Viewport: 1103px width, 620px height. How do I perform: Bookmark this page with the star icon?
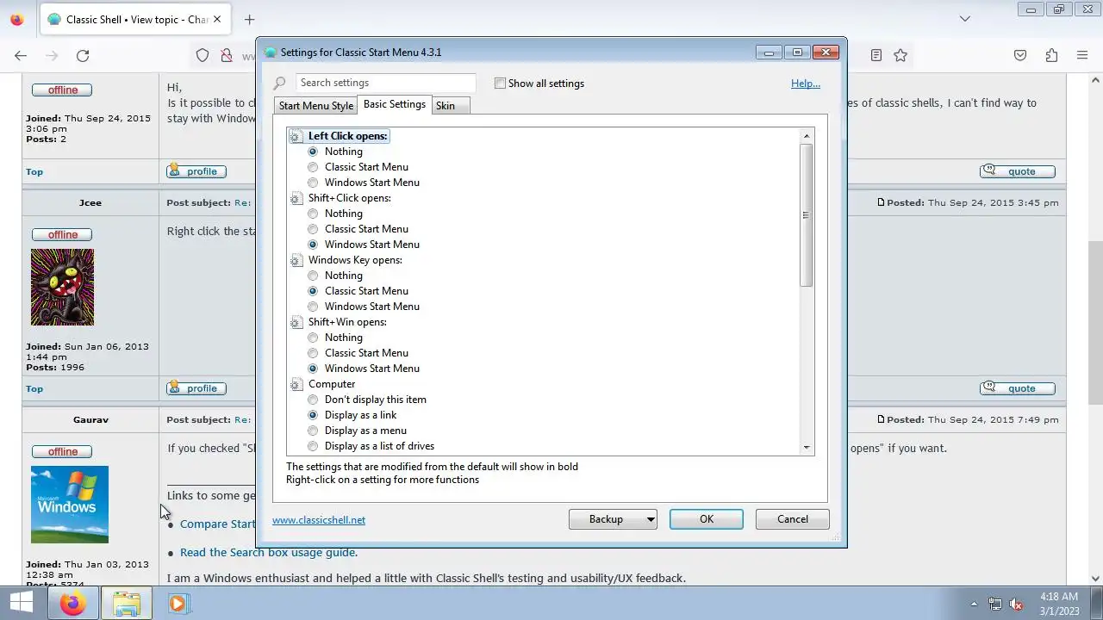[x=900, y=55]
